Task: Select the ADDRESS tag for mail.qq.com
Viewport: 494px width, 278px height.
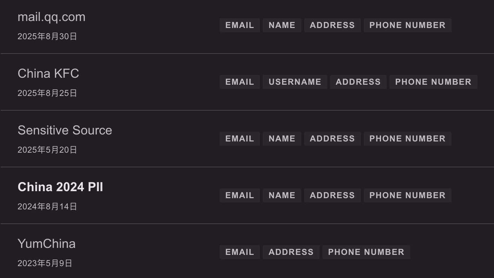Action: 332,25
